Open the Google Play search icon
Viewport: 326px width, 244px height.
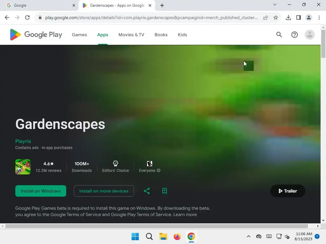pos(279,34)
